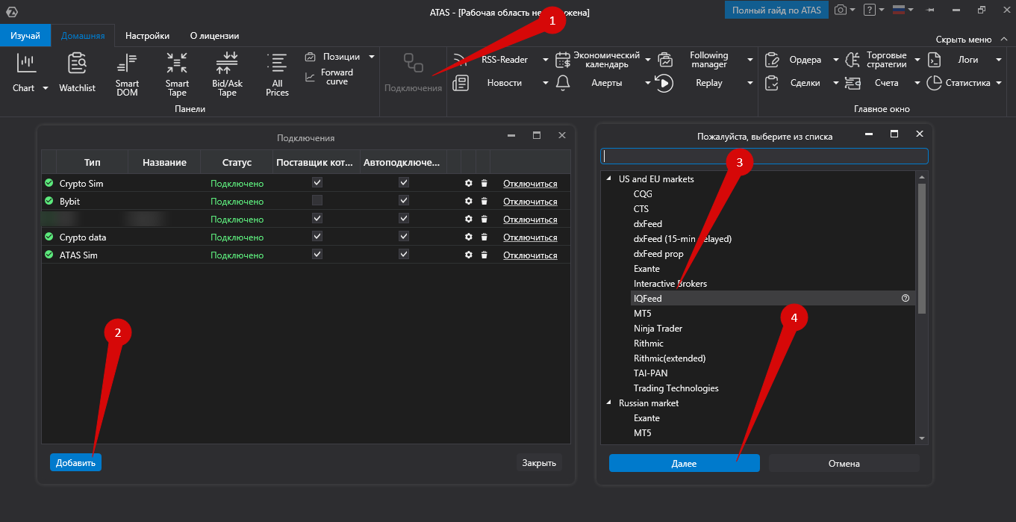Toggle auto-connect checkbox for Crypto Sim
The image size is (1016, 522).
pyautogui.click(x=404, y=182)
